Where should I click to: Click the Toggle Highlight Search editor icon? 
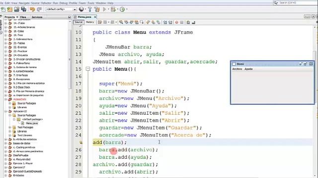137,22
